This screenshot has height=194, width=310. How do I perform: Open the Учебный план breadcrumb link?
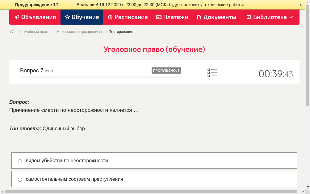point(36,31)
